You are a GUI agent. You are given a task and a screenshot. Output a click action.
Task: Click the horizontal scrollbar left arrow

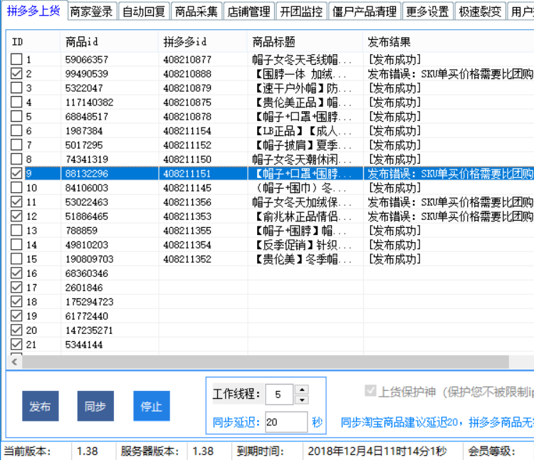[14, 362]
